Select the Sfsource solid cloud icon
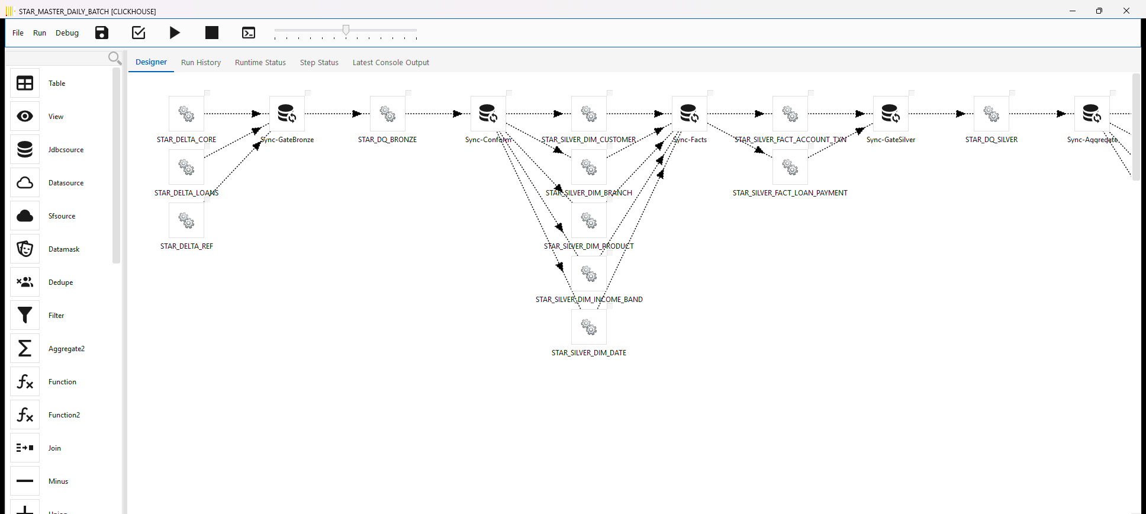The image size is (1146, 514). point(25,216)
